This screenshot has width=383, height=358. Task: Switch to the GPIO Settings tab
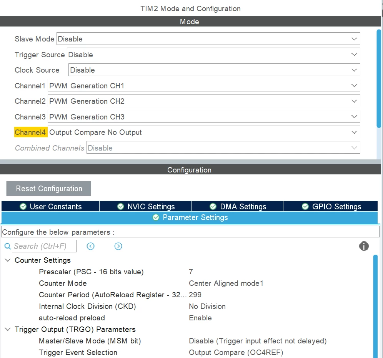[x=330, y=206]
